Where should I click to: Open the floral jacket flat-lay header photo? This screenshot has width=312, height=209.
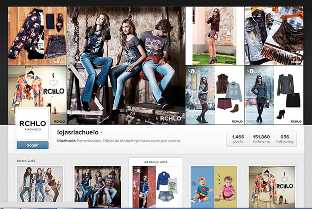(37, 36)
